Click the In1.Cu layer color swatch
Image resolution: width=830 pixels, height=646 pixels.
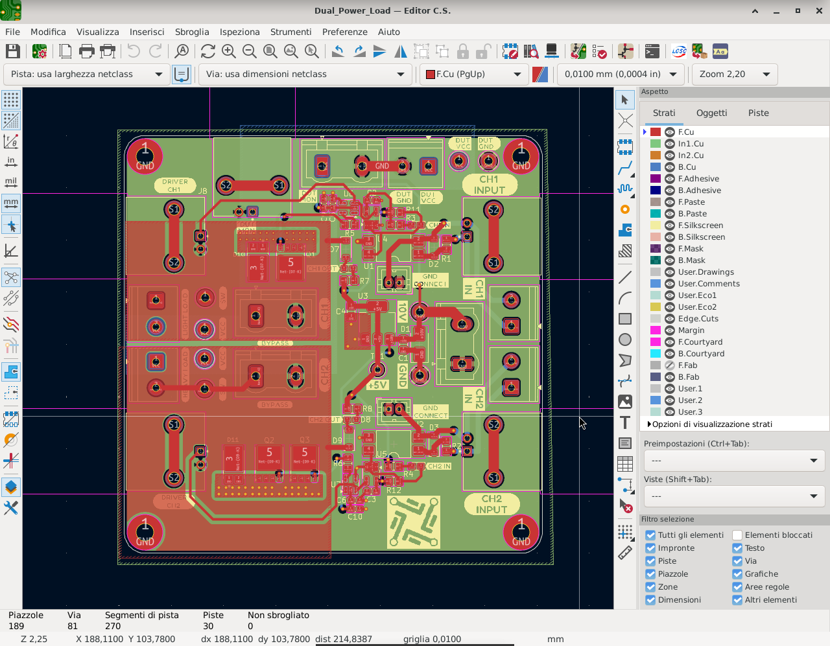(x=656, y=144)
